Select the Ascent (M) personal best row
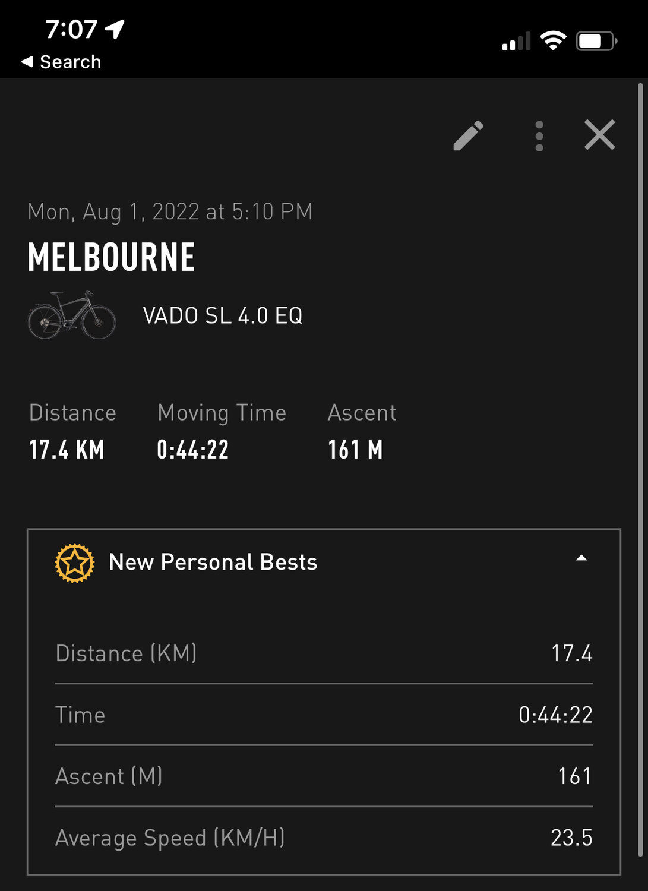Image resolution: width=648 pixels, height=891 pixels. click(324, 776)
